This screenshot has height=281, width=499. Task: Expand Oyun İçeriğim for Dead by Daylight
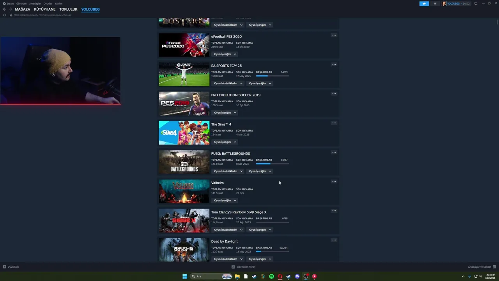(x=260, y=259)
